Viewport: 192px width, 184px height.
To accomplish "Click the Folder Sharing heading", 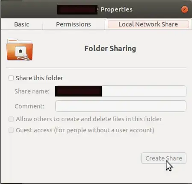I will (110, 49).
